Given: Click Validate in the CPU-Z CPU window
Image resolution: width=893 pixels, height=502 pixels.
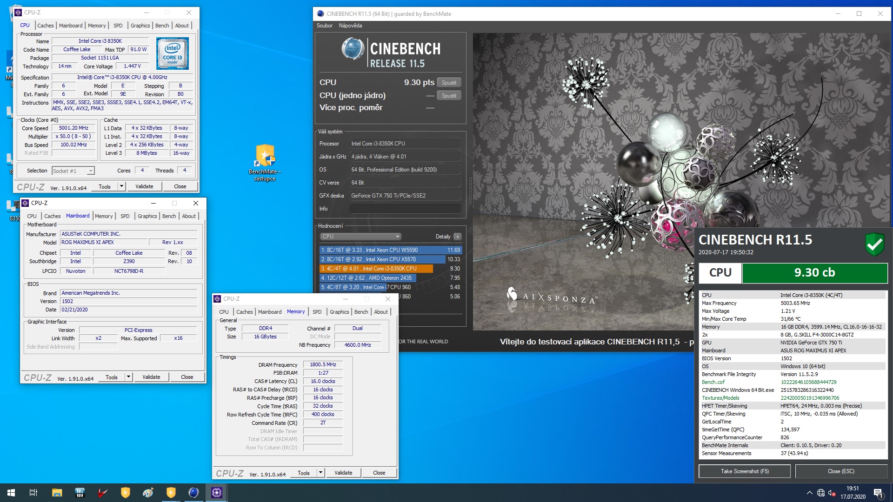Looking at the screenshot, I should click(x=144, y=186).
